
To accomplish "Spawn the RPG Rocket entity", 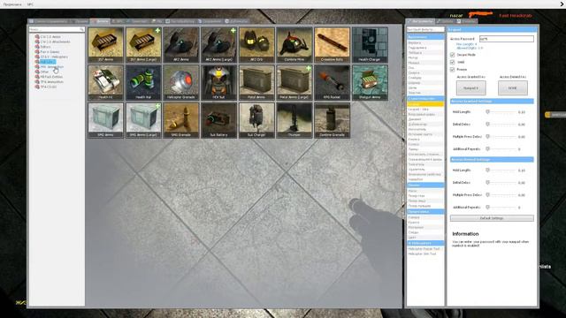I will coord(333,82).
